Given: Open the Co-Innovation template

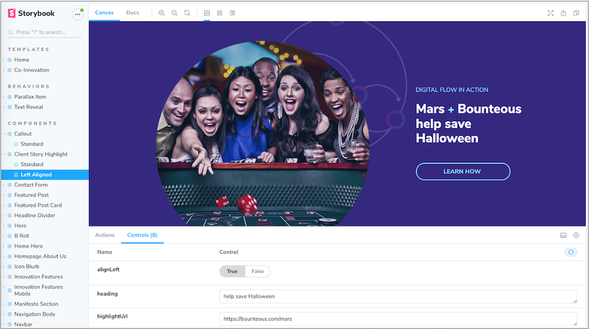Looking at the screenshot, I should pyautogui.click(x=31, y=70).
